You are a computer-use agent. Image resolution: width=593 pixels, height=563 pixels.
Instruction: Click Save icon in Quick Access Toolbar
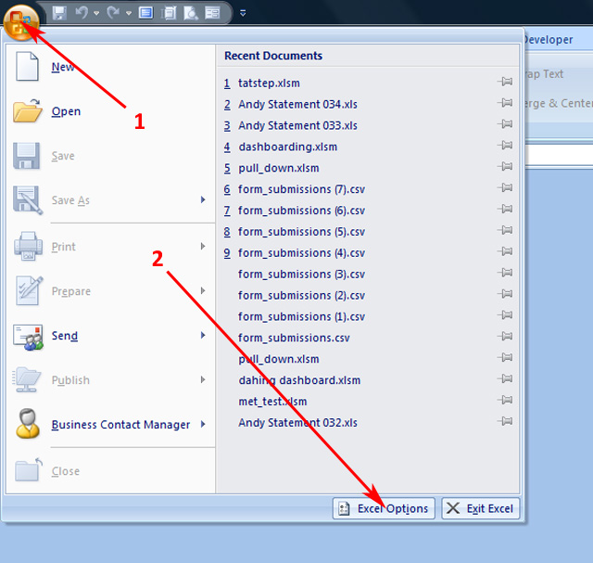tap(60, 13)
